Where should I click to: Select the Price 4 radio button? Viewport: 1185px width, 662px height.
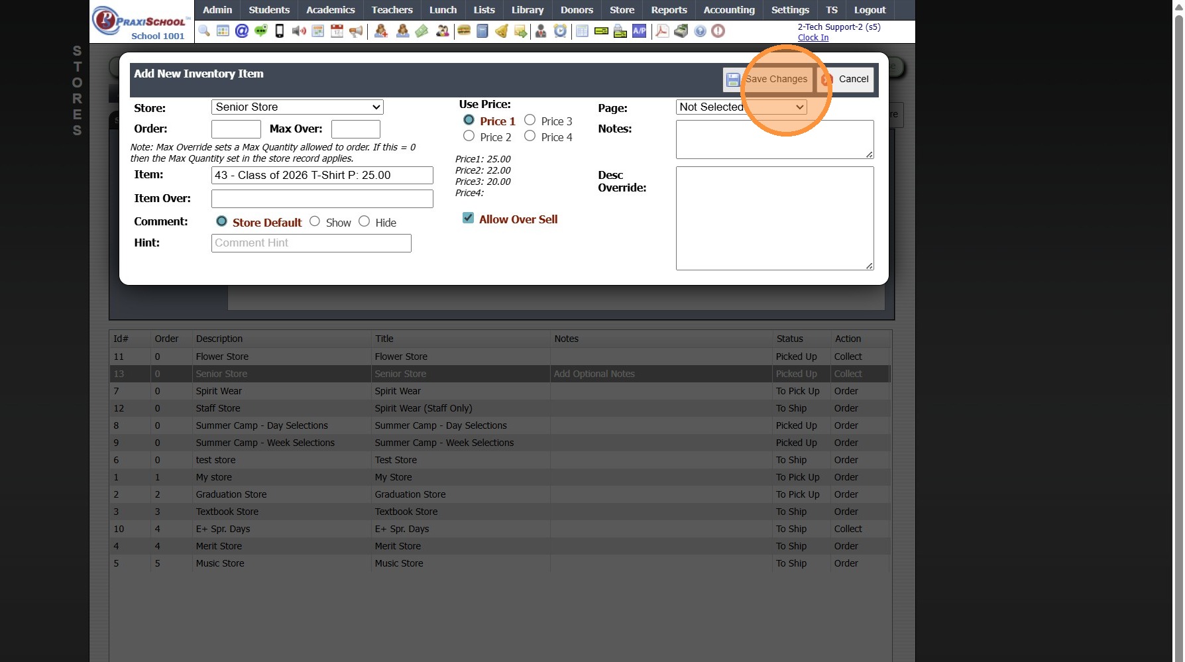click(x=530, y=136)
